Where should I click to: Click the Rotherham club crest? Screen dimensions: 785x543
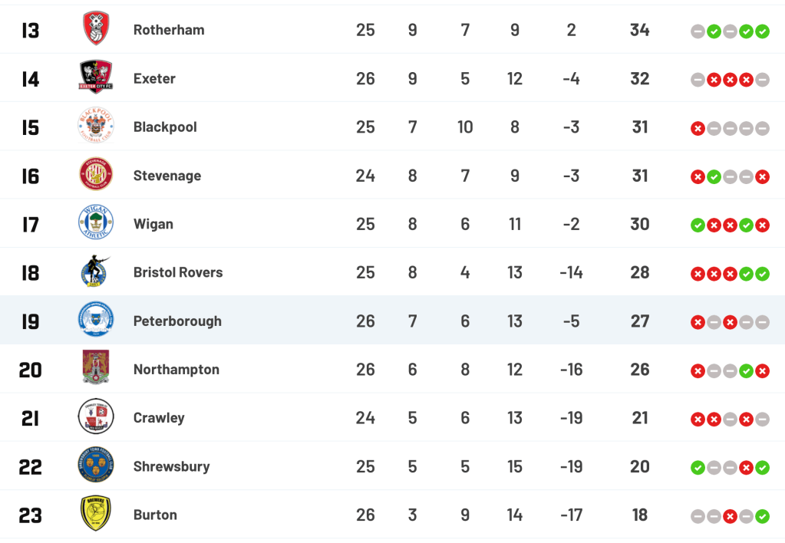(96, 30)
